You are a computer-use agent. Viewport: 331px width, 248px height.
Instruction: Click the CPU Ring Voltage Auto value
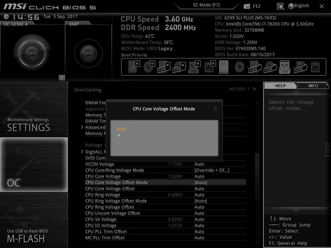[199, 195]
